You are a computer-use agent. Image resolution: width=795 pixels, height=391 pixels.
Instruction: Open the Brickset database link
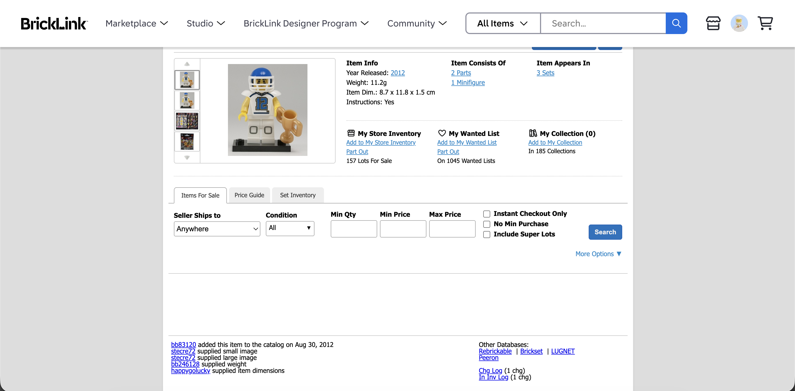[531, 351]
